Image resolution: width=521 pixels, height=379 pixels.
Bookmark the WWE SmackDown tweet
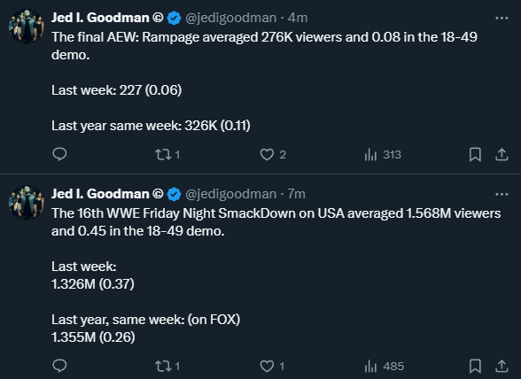pos(475,366)
